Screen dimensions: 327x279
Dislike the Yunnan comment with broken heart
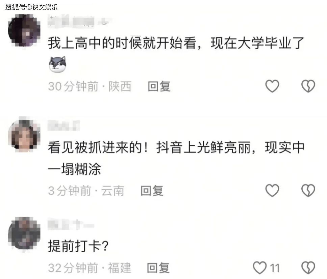tap(308, 190)
